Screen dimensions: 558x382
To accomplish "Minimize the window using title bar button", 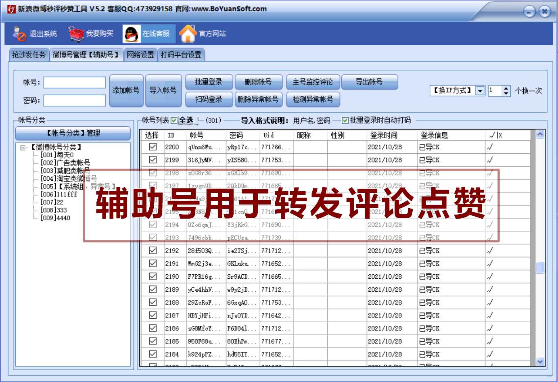I will [x=529, y=11].
